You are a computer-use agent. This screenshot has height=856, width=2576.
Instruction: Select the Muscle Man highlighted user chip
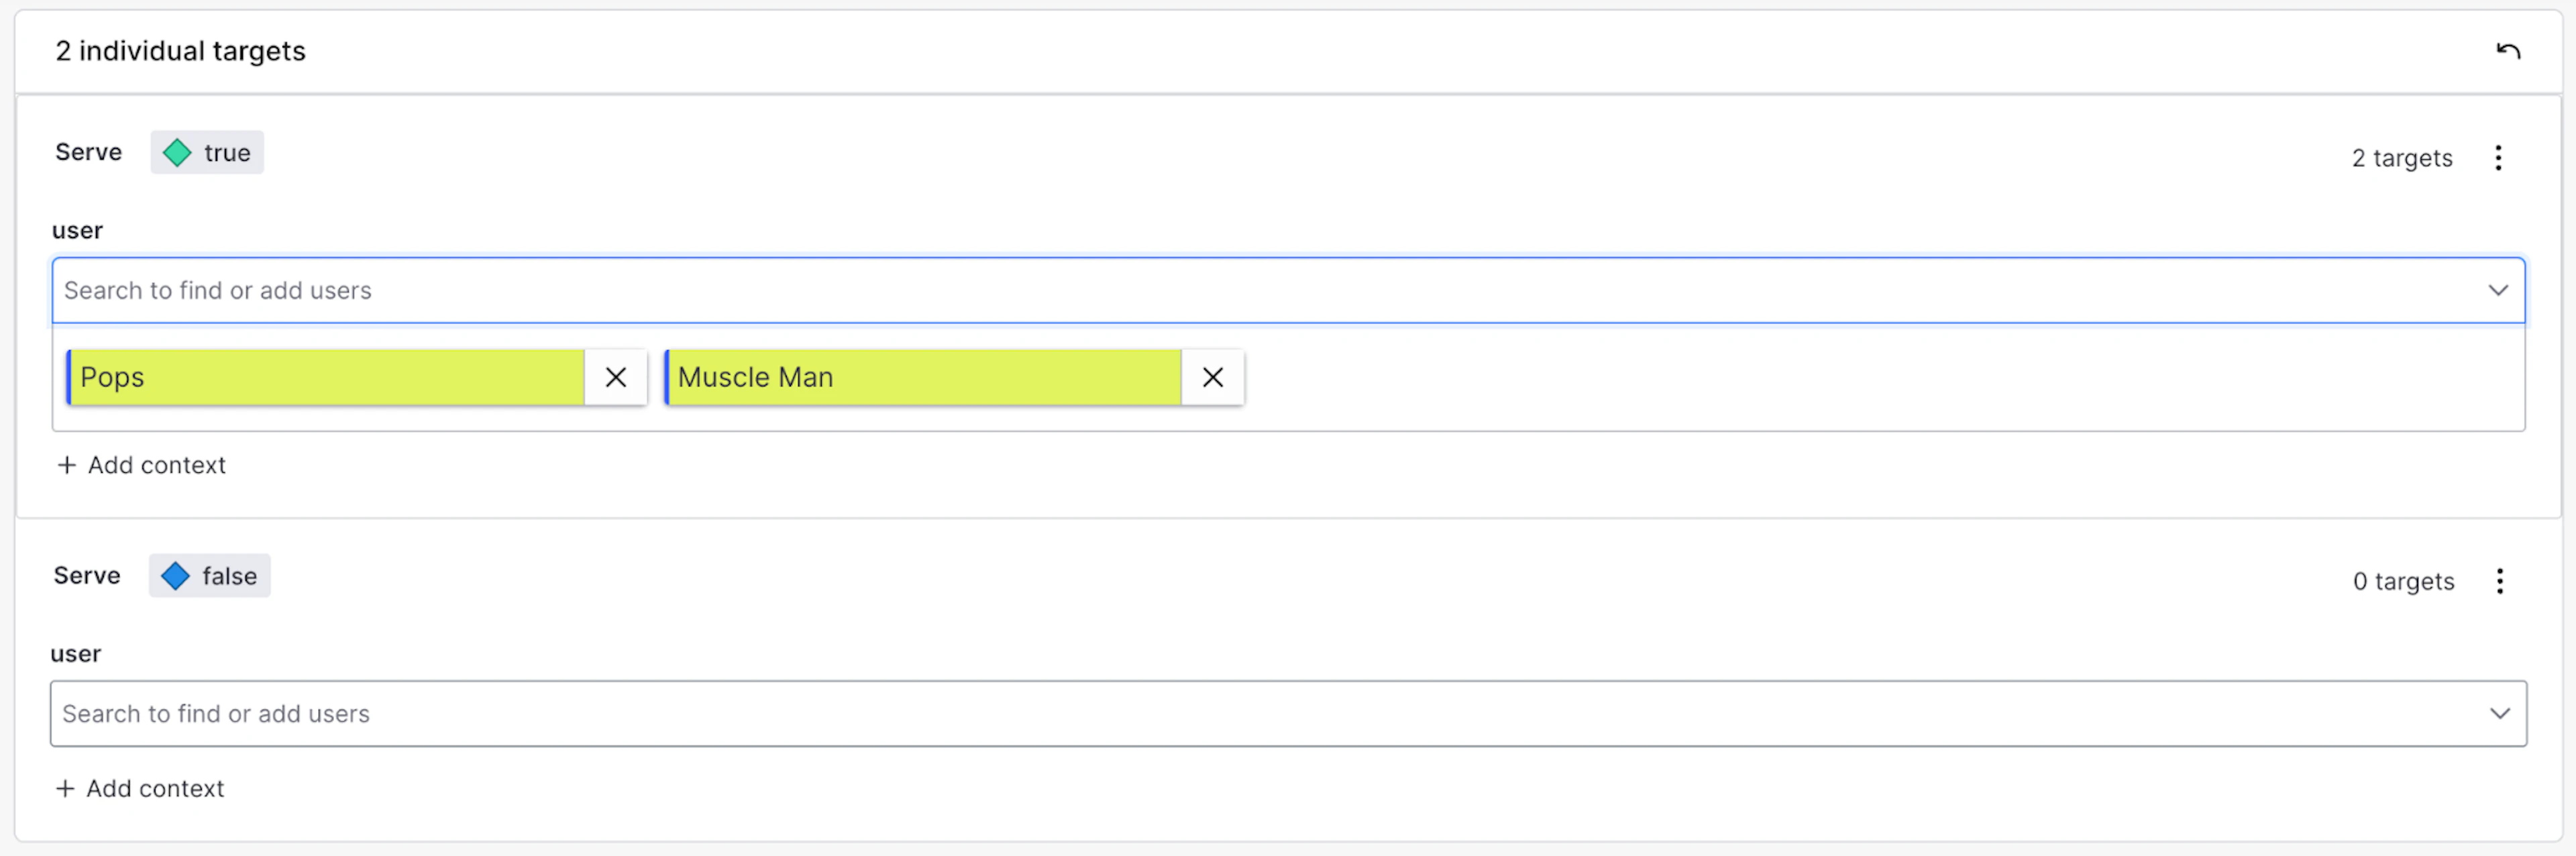(921, 377)
